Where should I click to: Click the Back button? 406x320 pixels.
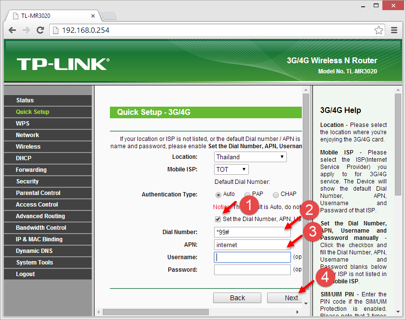click(237, 298)
